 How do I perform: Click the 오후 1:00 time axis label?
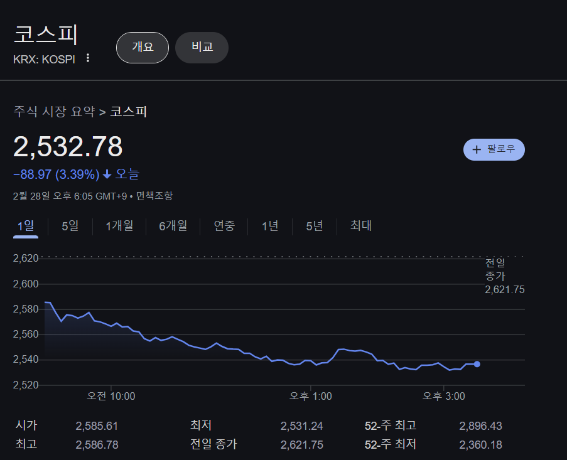pos(311,396)
